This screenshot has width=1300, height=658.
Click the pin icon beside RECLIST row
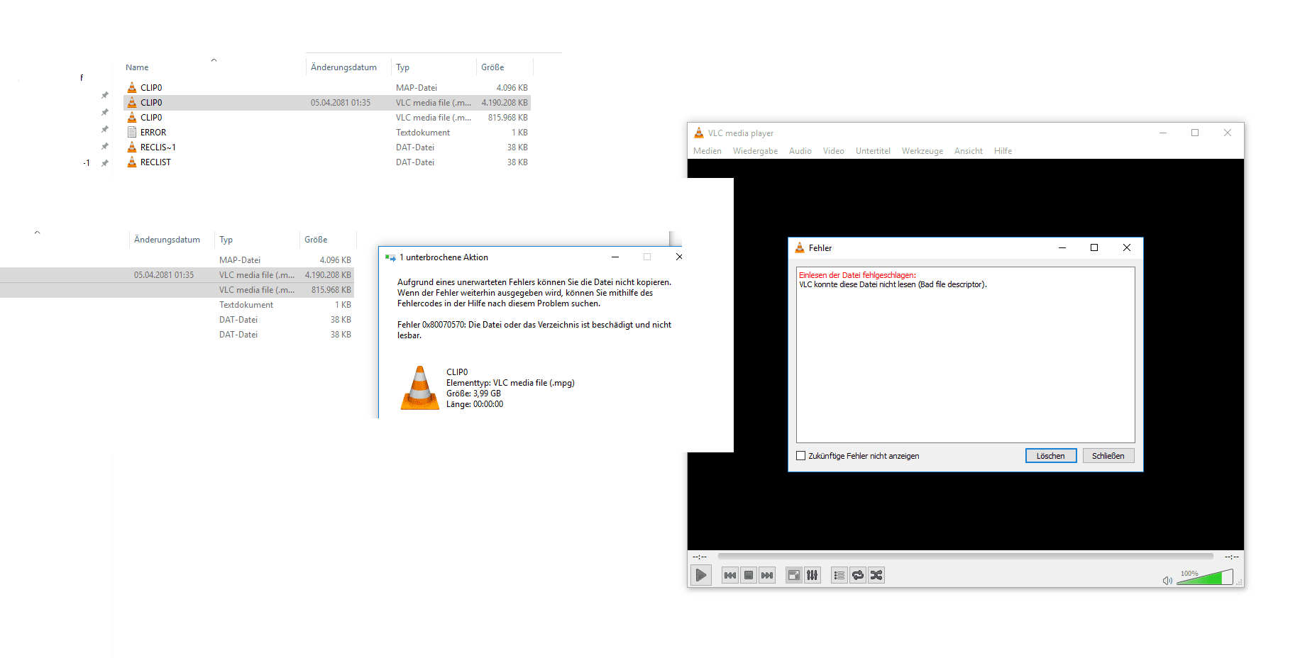[105, 163]
